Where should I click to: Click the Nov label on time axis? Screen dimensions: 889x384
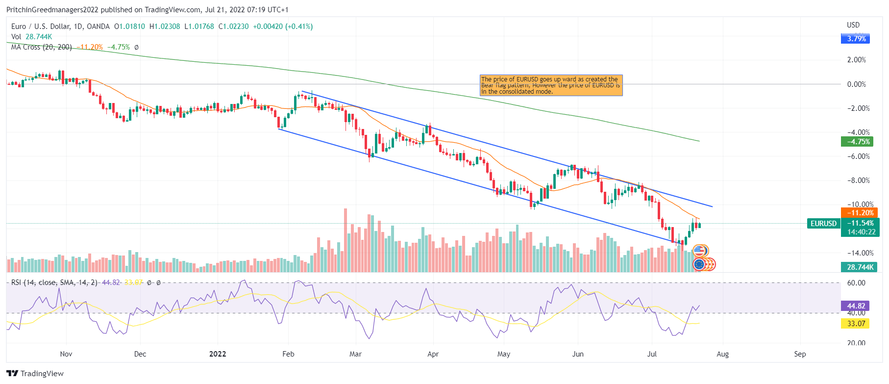click(x=66, y=354)
